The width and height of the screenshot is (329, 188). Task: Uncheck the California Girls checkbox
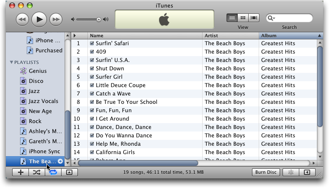click(92, 152)
